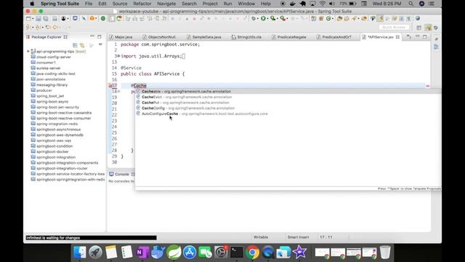Open the Spring Tool Suite app menu
465x262 pixels.
tap(60, 4)
